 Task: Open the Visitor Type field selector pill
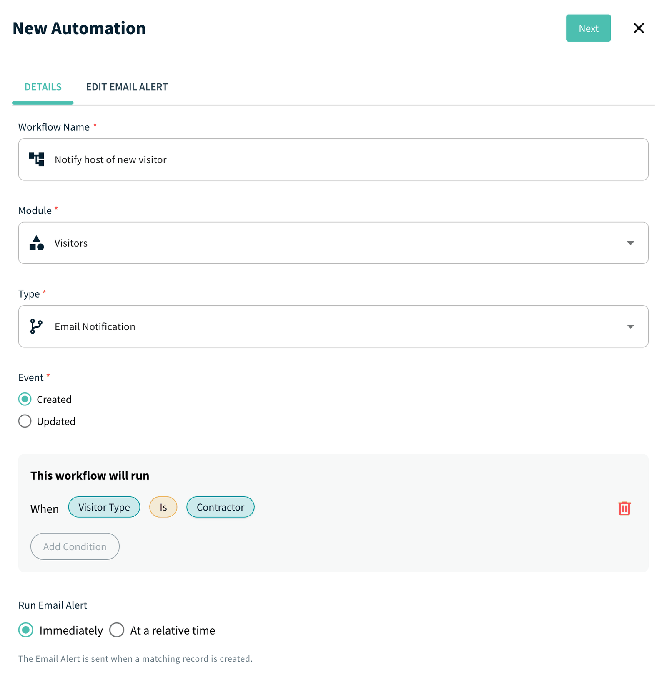coord(104,507)
